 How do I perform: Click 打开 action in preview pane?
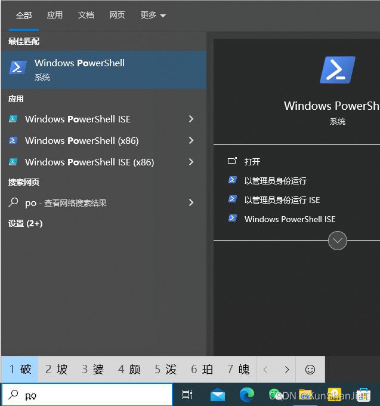[252, 162]
